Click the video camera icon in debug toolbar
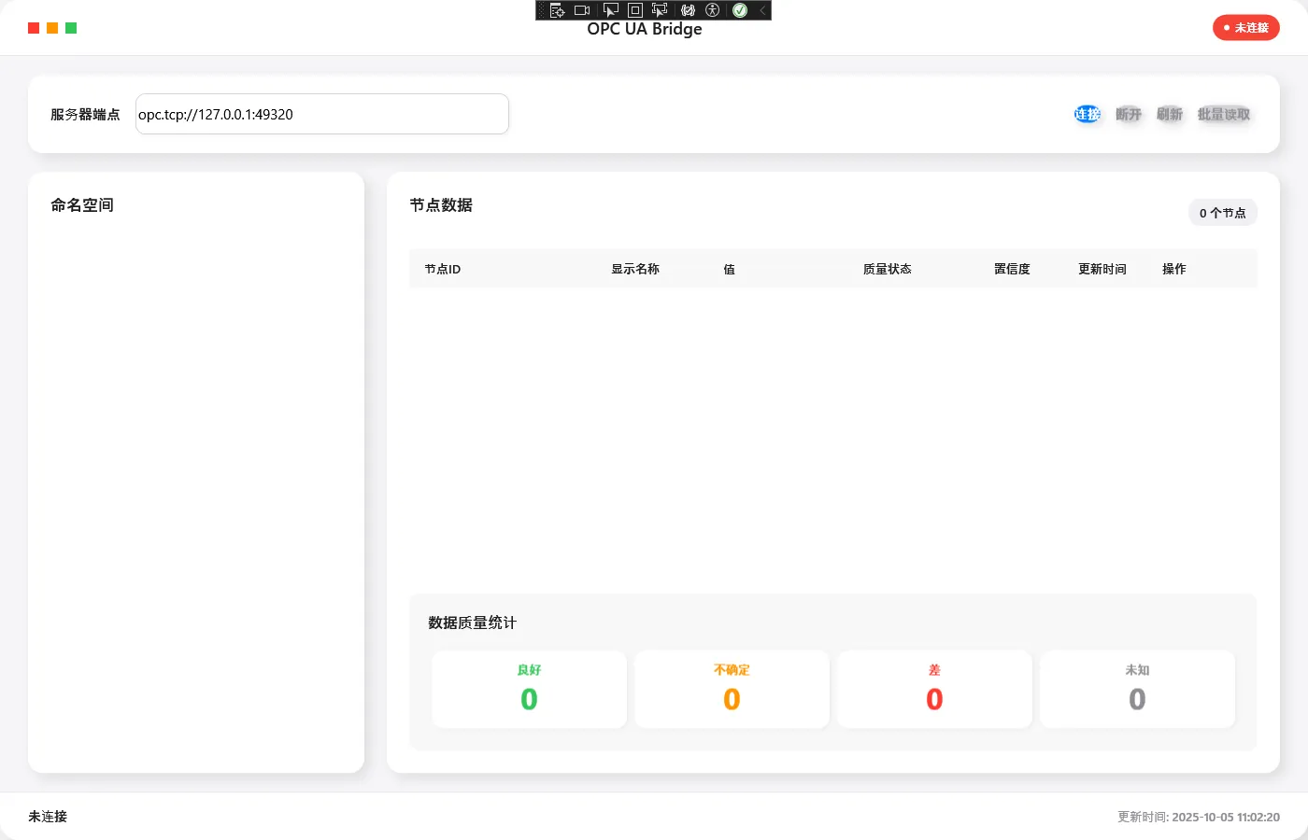The height and width of the screenshot is (840, 1308). (582, 10)
